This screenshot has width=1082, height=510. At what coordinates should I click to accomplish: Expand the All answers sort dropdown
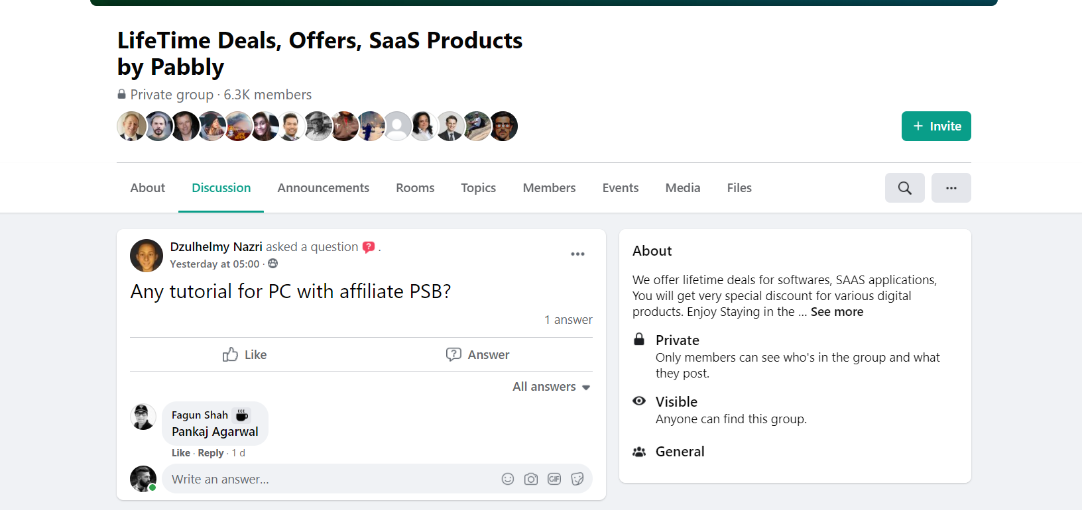tap(551, 387)
